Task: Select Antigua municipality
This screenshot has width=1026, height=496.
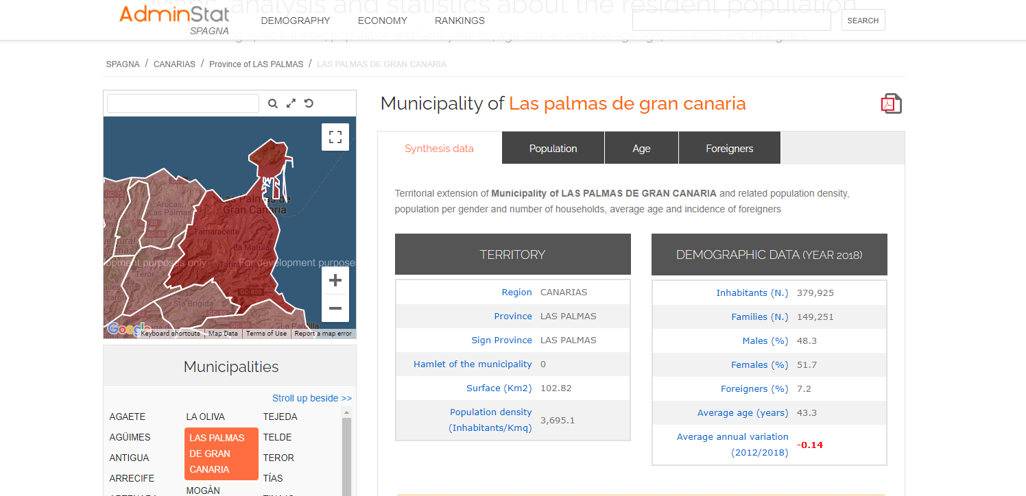Action: [x=129, y=458]
